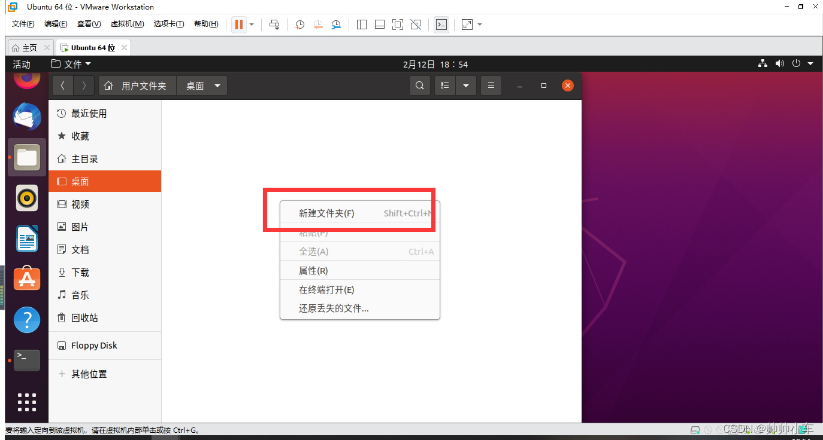Open the view options dropdown in file manager
Screen dimensions: 823x440
pos(465,85)
